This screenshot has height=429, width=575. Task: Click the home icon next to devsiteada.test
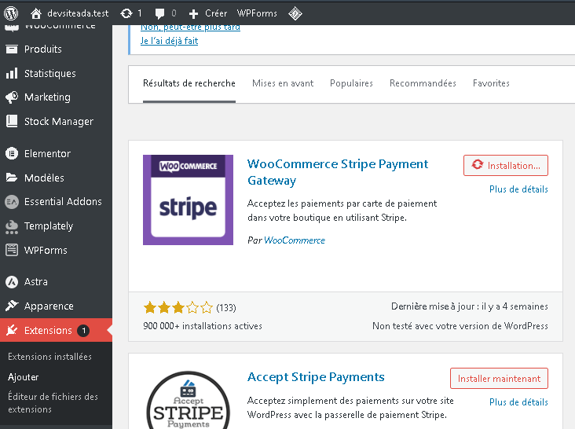36,13
